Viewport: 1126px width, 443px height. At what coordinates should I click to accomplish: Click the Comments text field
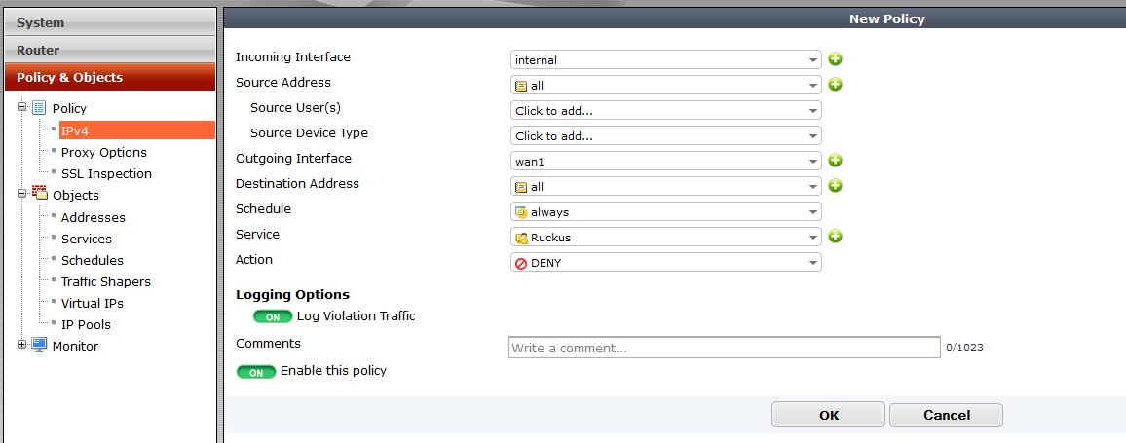[x=725, y=348]
